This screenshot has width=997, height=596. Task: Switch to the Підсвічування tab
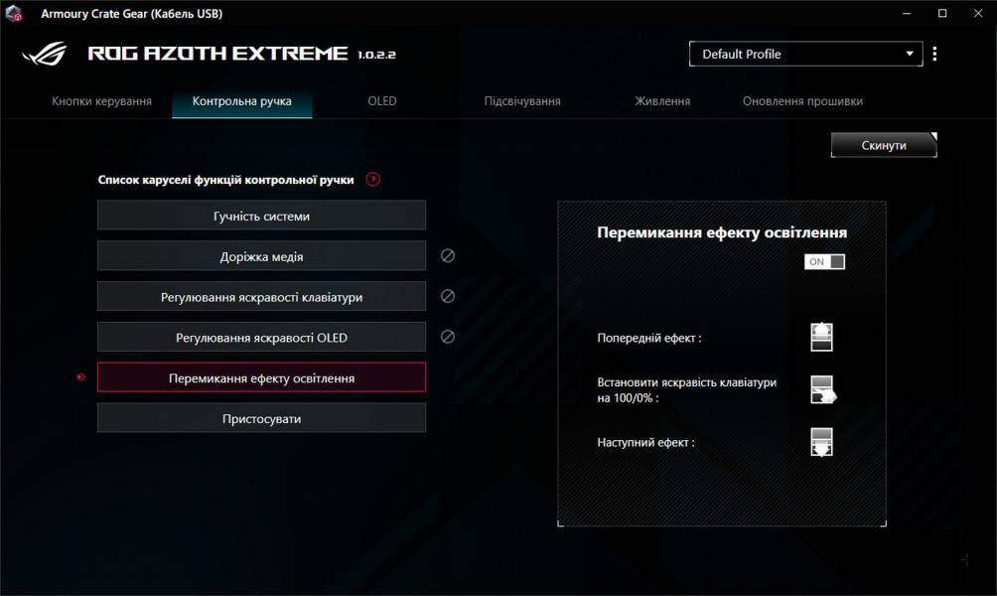tap(524, 100)
